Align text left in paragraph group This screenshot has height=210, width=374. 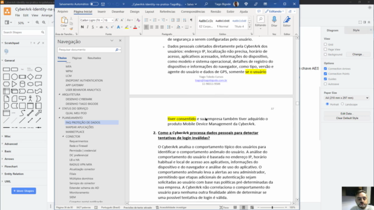pos(146,27)
